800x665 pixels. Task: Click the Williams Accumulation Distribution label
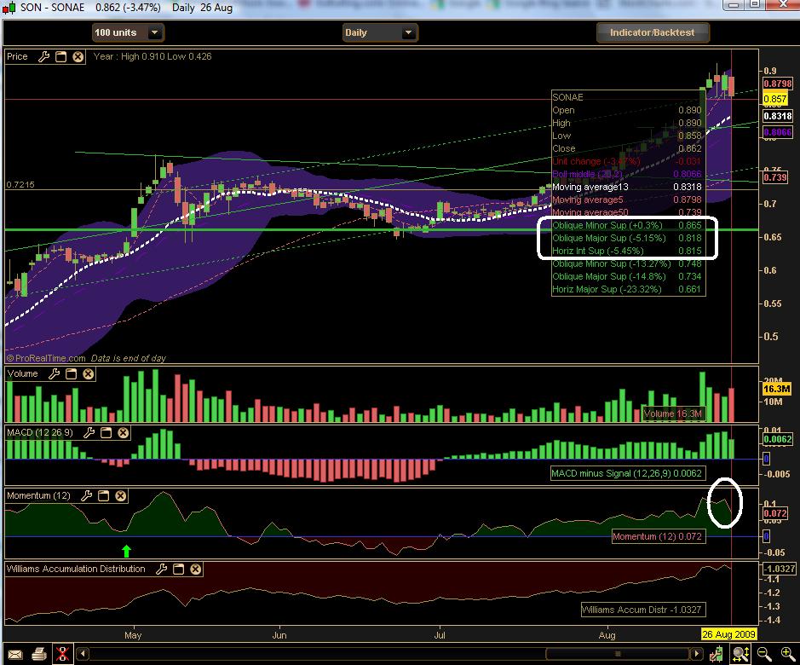pos(76,569)
